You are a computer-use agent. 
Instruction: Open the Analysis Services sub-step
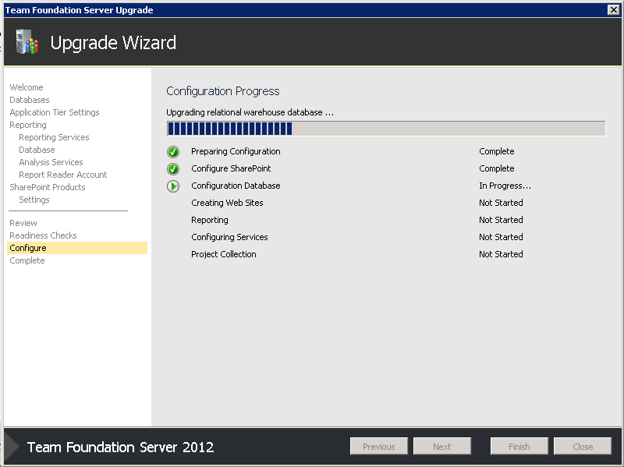pyautogui.click(x=51, y=162)
